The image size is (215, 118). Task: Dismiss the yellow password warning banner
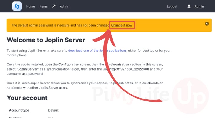pos(207,24)
